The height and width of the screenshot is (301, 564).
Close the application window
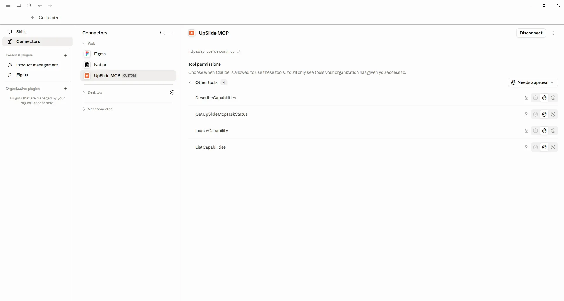(558, 5)
